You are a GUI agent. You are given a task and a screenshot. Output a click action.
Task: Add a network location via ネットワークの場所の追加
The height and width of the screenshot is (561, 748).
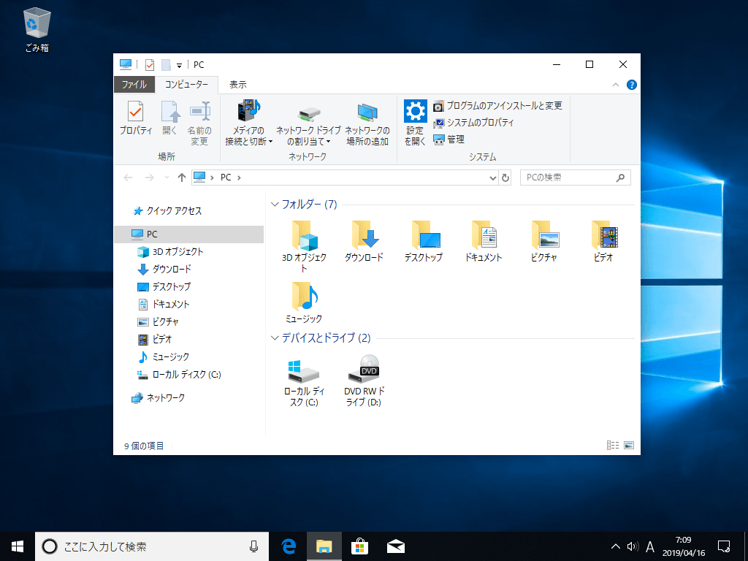[x=367, y=124]
